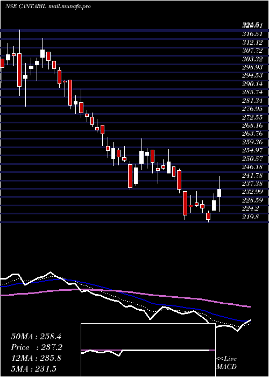This screenshot has height=377, width=269.
Task: Click the 281.34 price axis label
Action: pyautogui.click(x=252, y=101)
